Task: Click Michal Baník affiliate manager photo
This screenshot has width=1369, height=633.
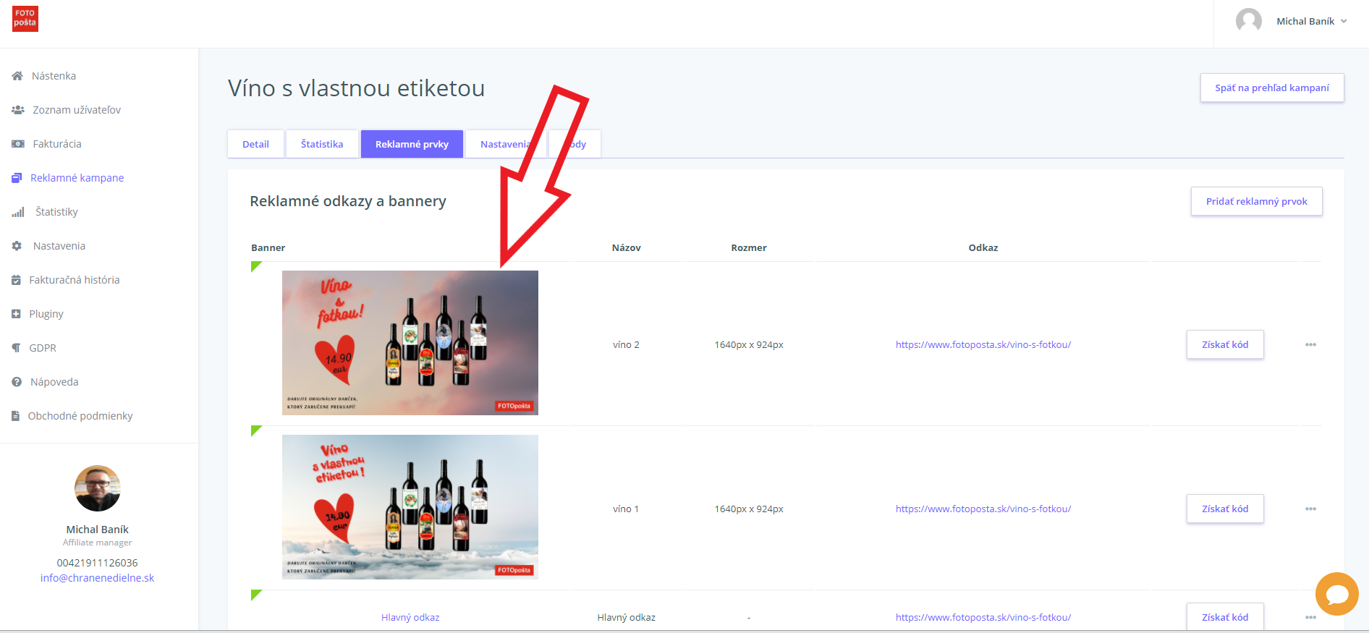Action: pyautogui.click(x=98, y=488)
